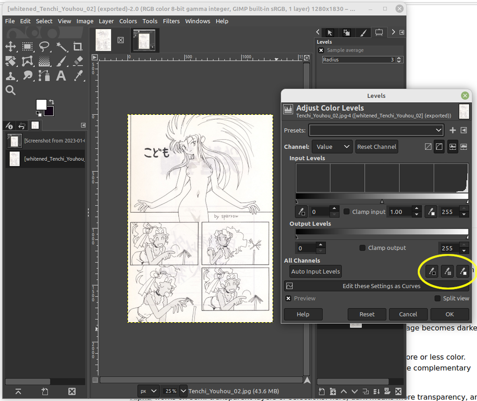Click the Auto Input Levels button
Screen dimensions: 477x401
click(x=316, y=271)
